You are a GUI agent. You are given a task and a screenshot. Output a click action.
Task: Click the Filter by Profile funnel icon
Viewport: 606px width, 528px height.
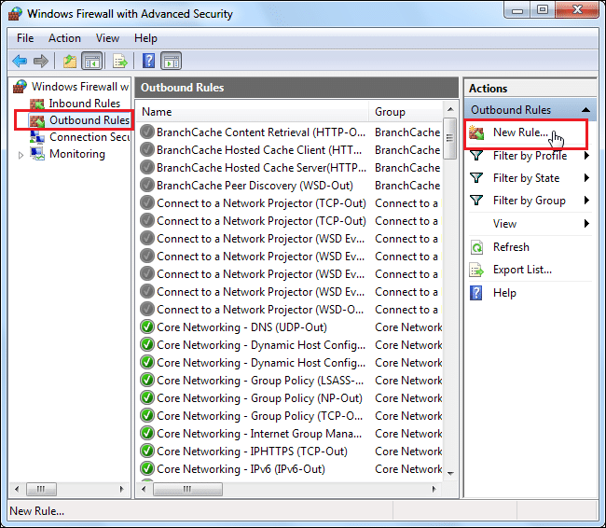click(476, 156)
